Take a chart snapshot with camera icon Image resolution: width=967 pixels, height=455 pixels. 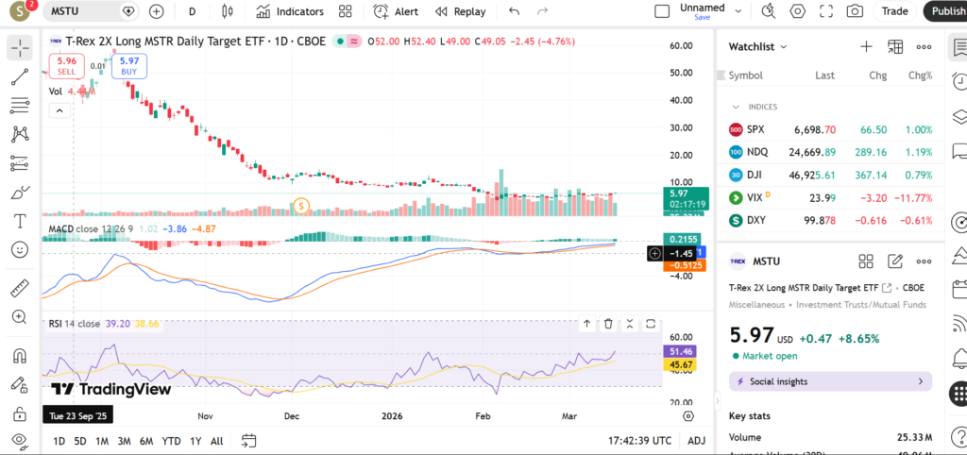[855, 11]
